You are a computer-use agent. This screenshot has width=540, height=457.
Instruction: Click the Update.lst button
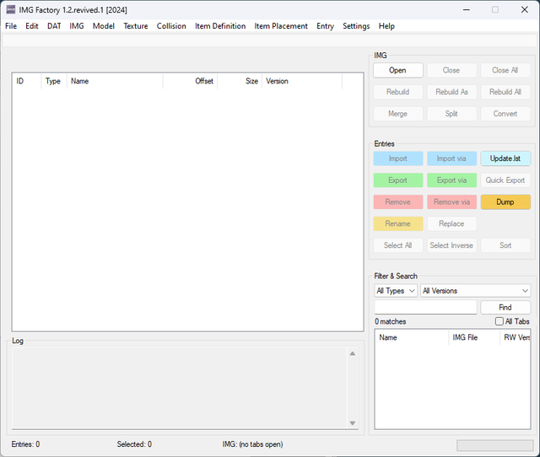505,159
